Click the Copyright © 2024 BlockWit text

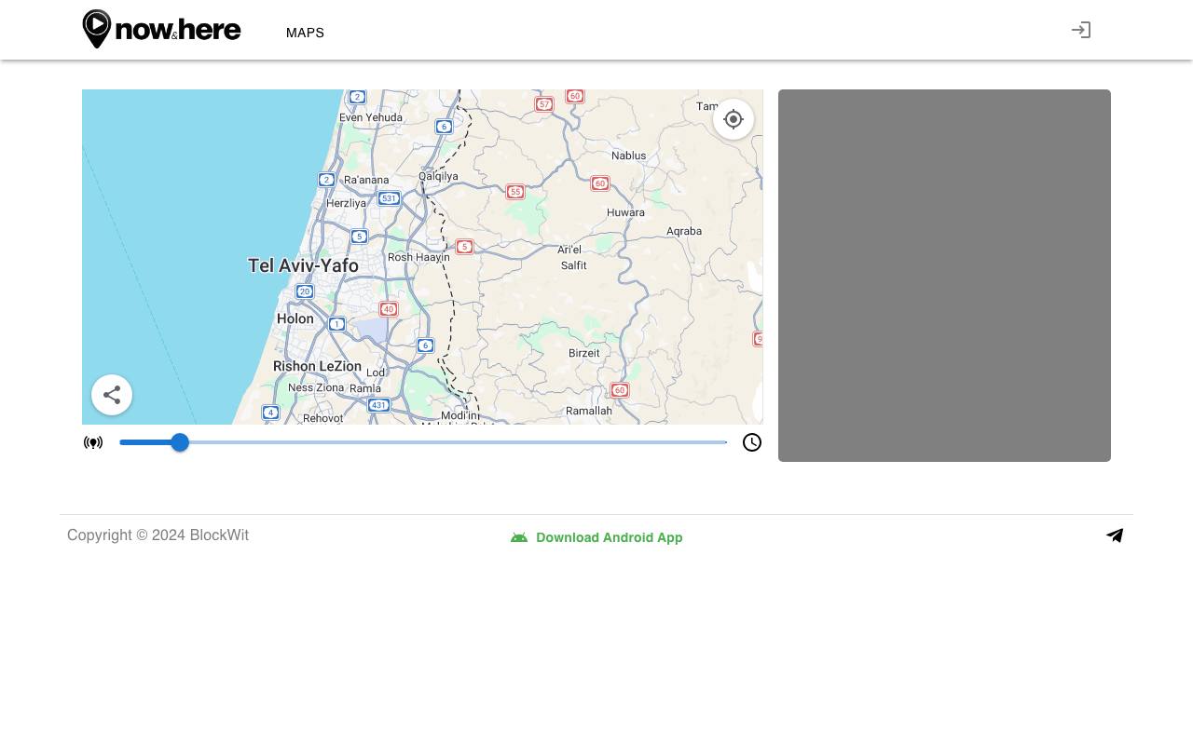coord(158,535)
